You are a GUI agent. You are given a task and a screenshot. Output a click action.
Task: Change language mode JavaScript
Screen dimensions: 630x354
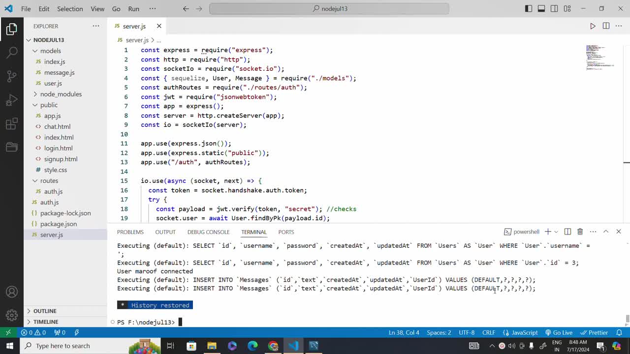click(x=520, y=332)
